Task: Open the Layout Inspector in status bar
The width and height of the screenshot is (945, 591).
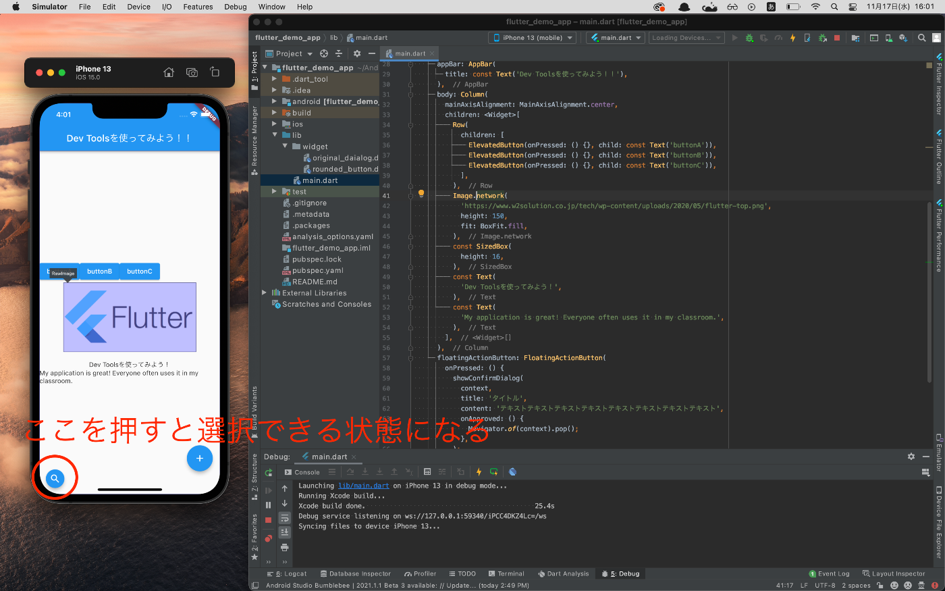Action: pyautogui.click(x=894, y=573)
